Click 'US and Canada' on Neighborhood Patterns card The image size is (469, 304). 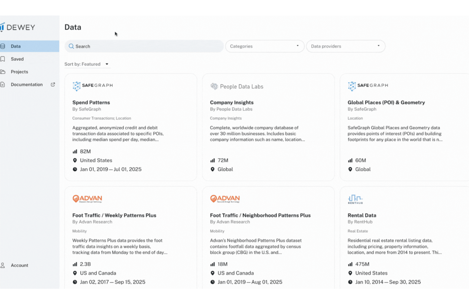point(236,273)
